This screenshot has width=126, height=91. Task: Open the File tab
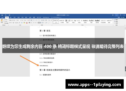[2, 17]
